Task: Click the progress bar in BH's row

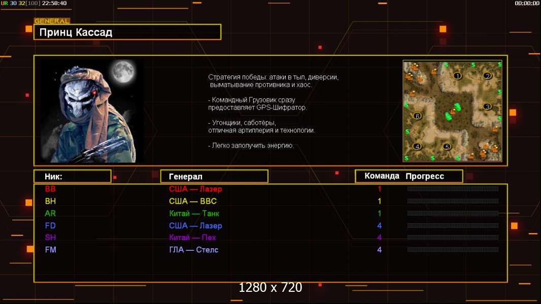Action: (453, 201)
